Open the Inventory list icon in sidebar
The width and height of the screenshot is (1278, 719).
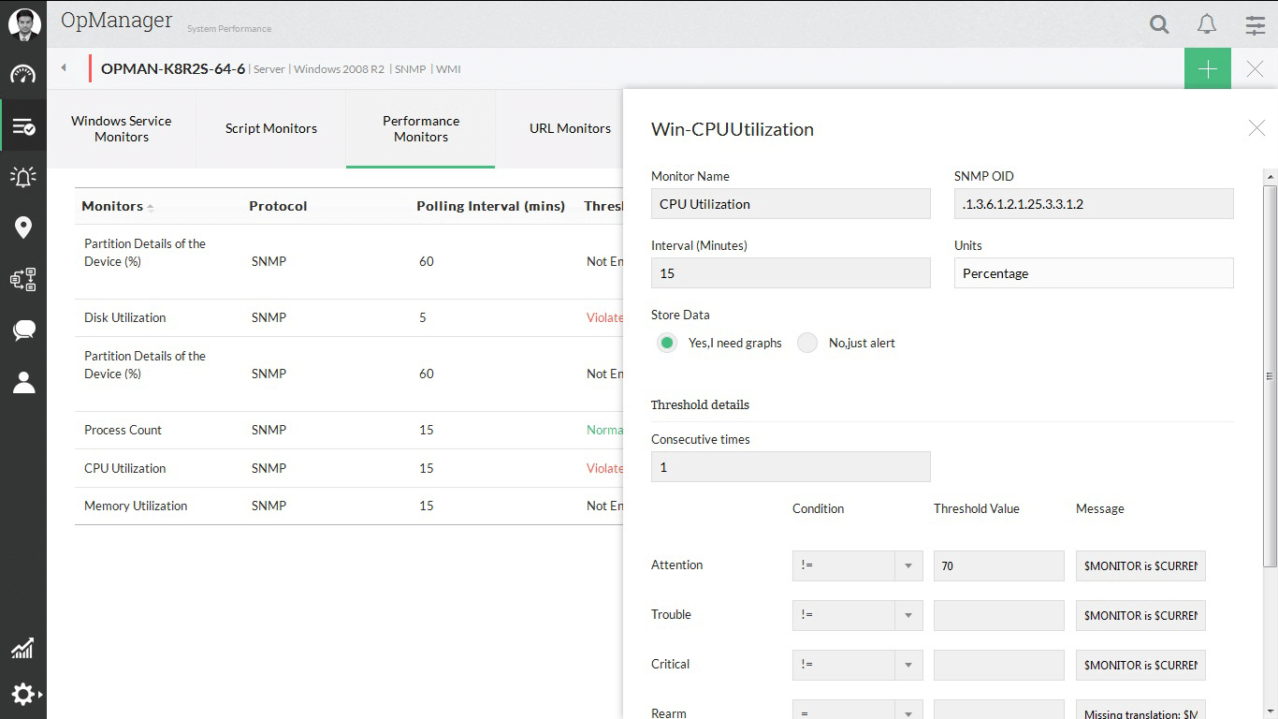click(23, 125)
